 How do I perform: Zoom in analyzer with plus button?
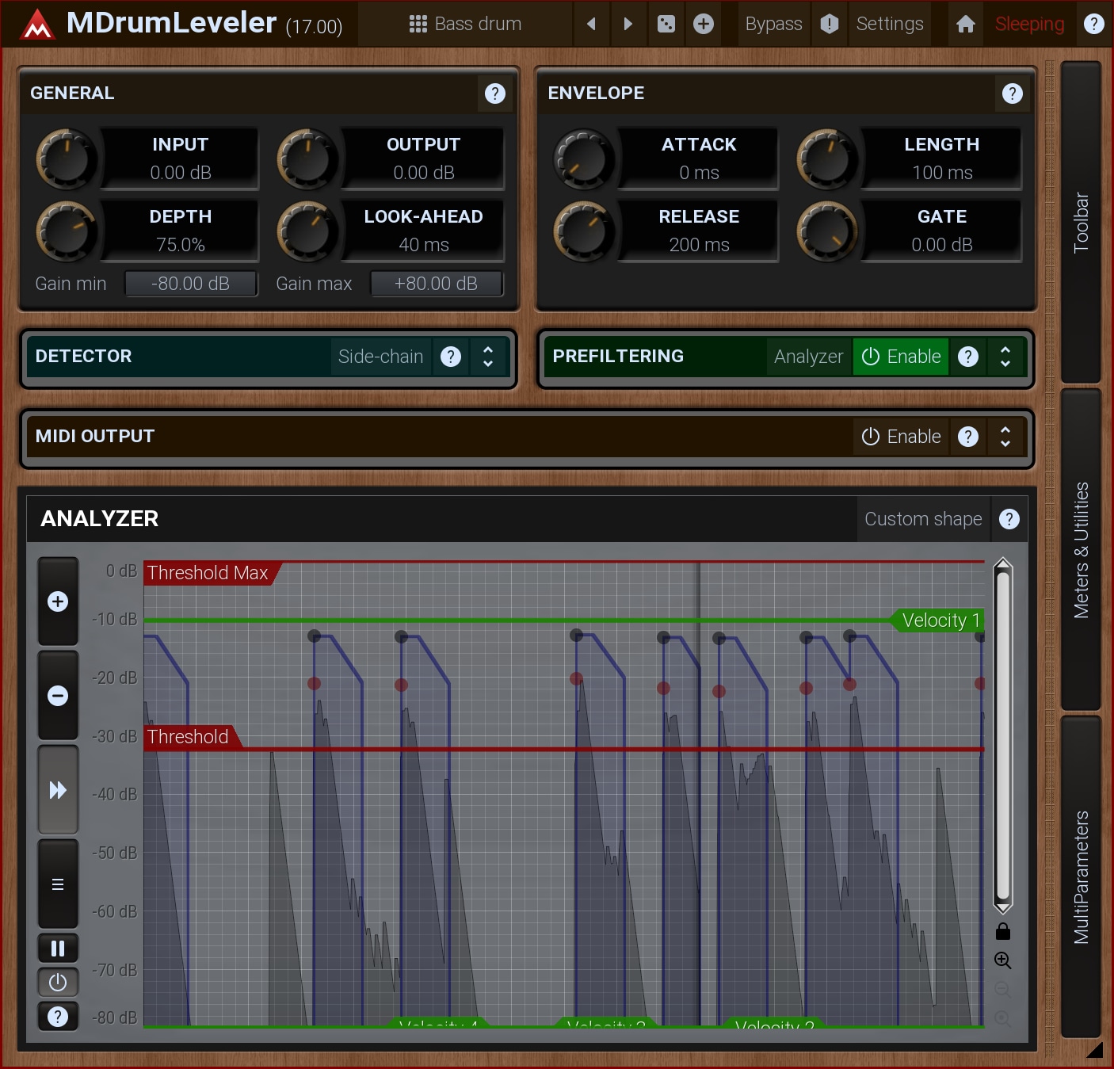point(58,601)
